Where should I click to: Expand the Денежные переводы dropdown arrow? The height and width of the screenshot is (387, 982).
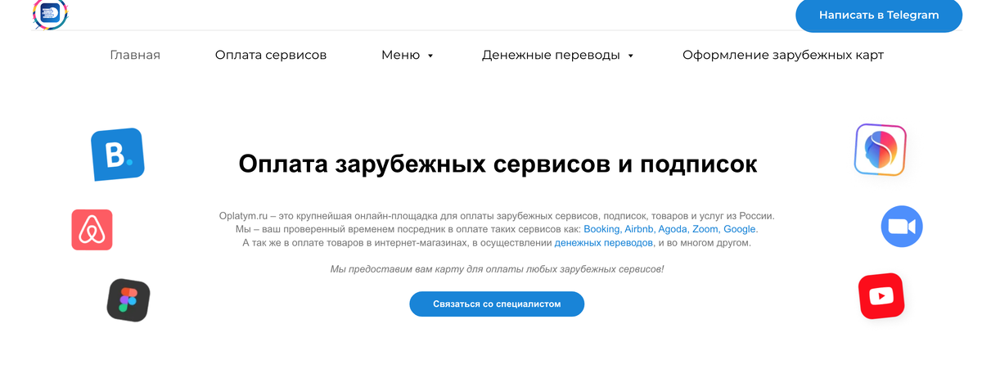coord(630,56)
